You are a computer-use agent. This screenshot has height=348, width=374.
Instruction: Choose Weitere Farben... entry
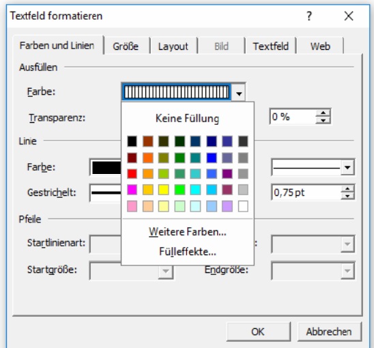click(188, 232)
